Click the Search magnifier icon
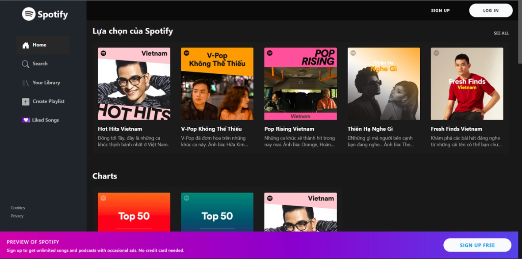Image resolution: width=522 pixels, height=259 pixels. pyautogui.click(x=26, y=64)
